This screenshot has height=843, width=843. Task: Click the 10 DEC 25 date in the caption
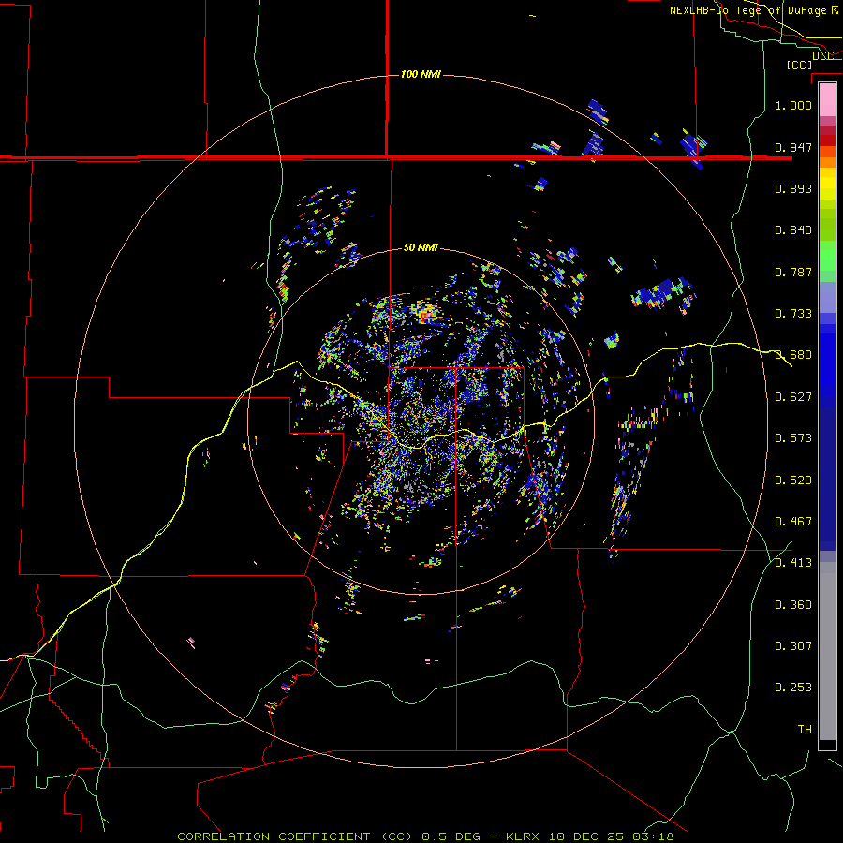tap(586, 836)
